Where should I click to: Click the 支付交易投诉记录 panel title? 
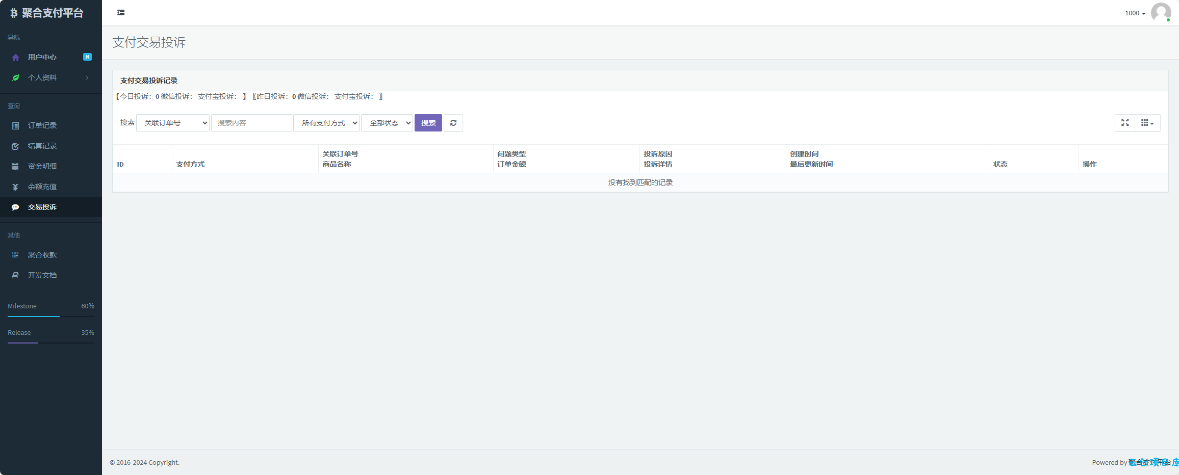click(149, 81)
